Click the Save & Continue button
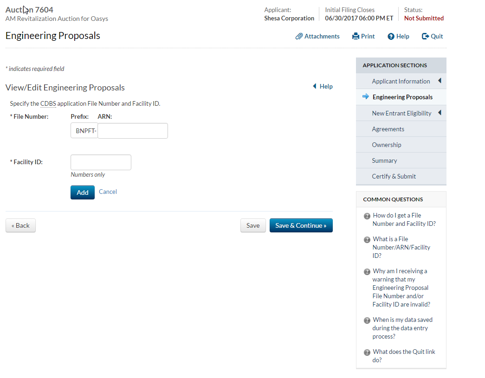485x378 pixels. click(x=301, y=225)
